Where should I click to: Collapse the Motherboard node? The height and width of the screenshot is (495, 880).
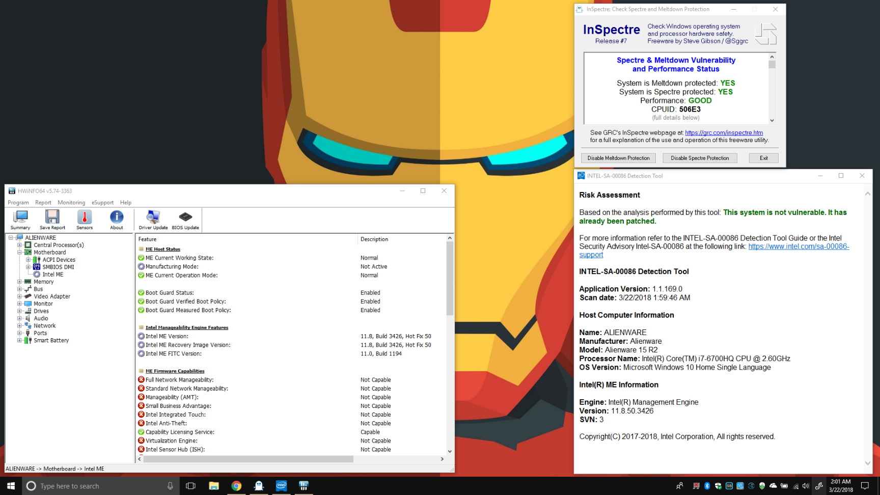[19, 252]
